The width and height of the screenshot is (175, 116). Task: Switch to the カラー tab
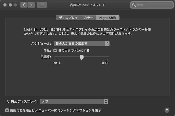coord(89,18)
